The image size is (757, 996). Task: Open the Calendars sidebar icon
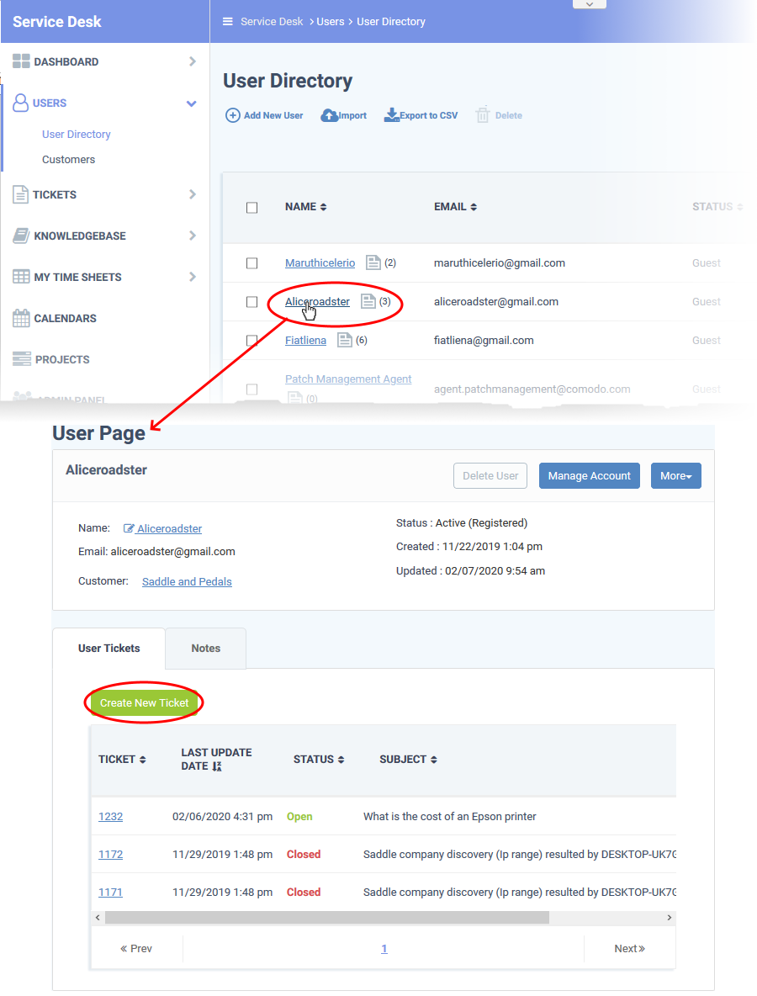click(21, 319)
